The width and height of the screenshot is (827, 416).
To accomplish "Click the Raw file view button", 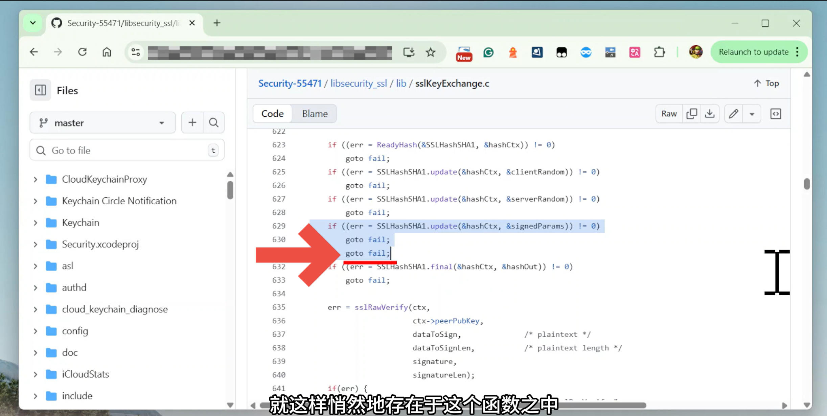I will point(669,114).
